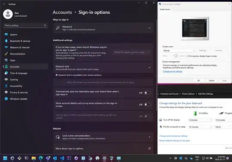Open Put computer to sleep on-battery dropdown
Screen dimensions: 232x162
(x=200, y=127)
